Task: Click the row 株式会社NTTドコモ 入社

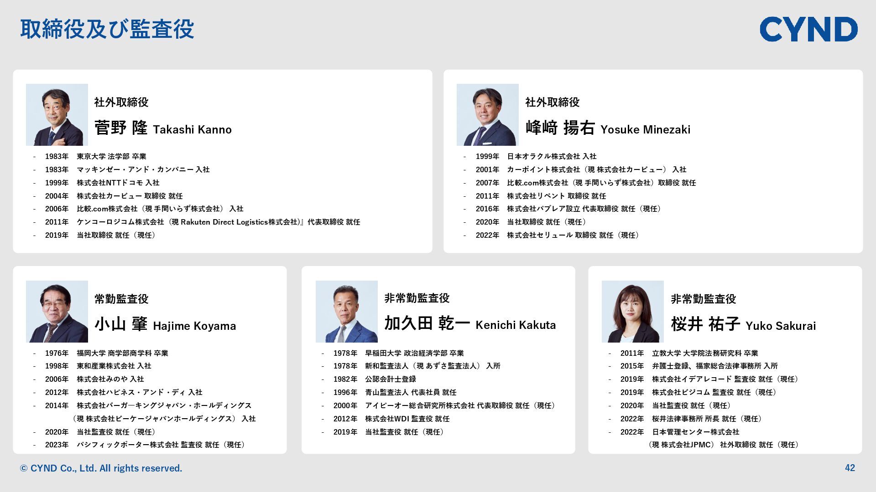Action: [96, 183]
